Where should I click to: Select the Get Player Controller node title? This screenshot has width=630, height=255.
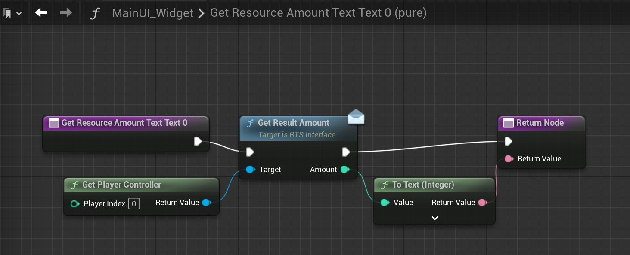pyautogui.click(x=121, y=185)
